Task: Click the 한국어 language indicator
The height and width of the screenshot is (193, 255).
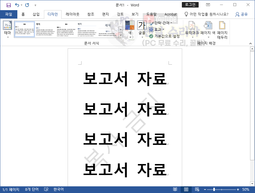Action: 58,190
